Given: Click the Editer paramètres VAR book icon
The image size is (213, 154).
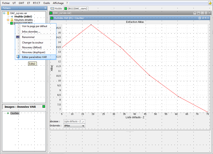Looking at the screenshot, I should pyautogui.click(x=18, y=57).
